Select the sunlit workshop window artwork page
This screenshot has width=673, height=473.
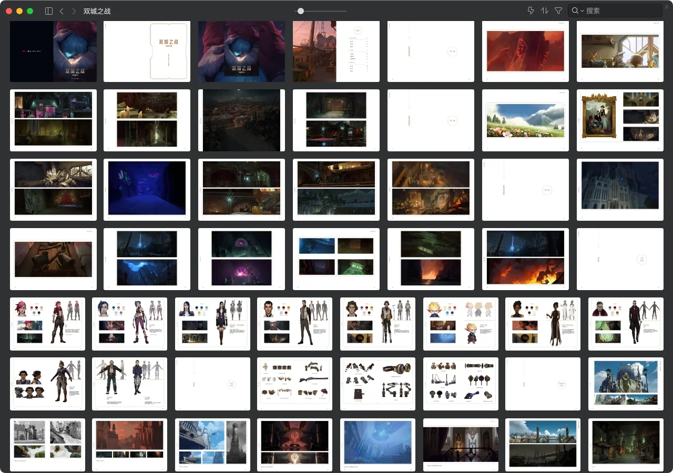[620, 52]
